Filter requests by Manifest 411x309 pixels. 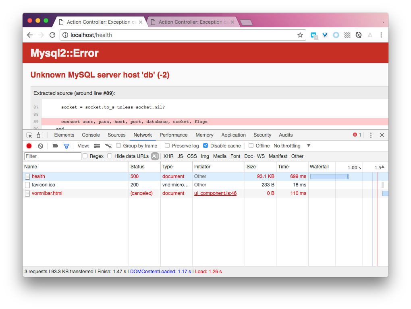pos(278,156)
